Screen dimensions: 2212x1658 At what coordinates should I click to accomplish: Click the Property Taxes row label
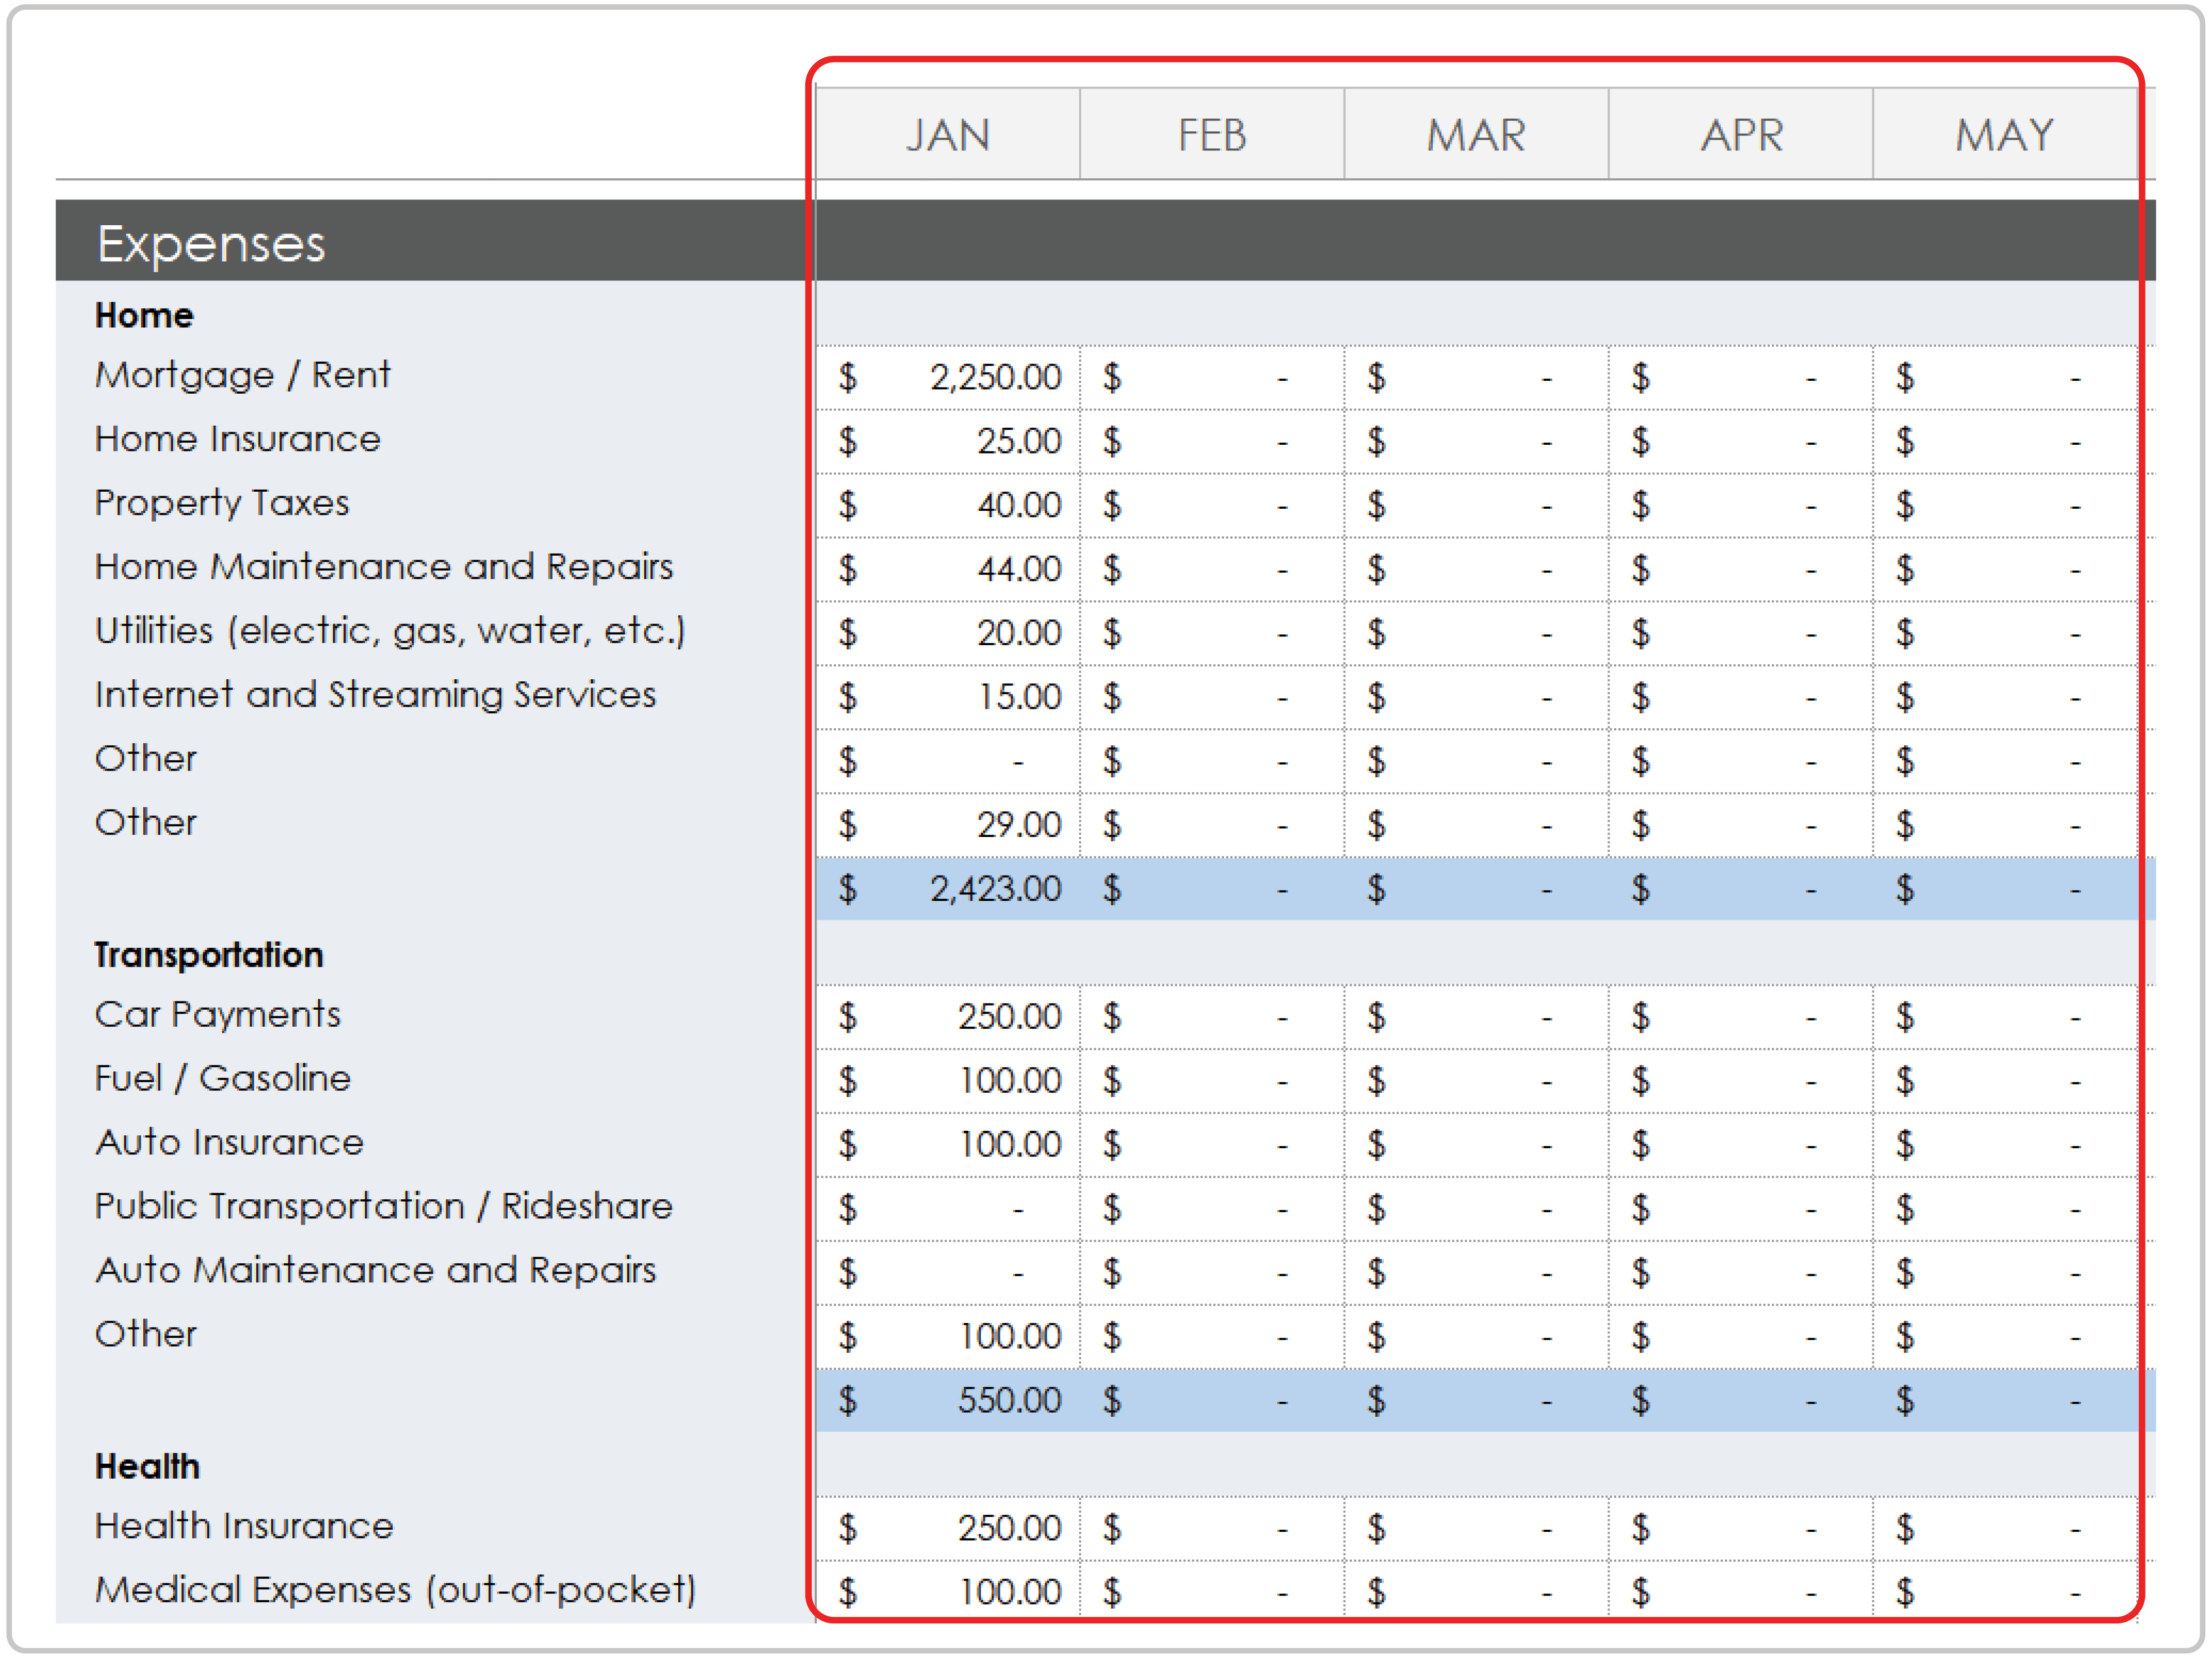221,503
